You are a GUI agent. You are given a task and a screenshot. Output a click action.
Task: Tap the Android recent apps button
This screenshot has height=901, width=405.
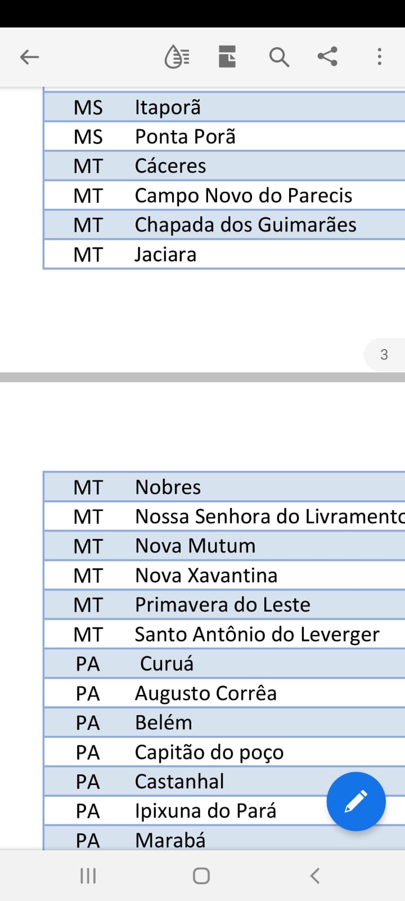click(88, 876)
